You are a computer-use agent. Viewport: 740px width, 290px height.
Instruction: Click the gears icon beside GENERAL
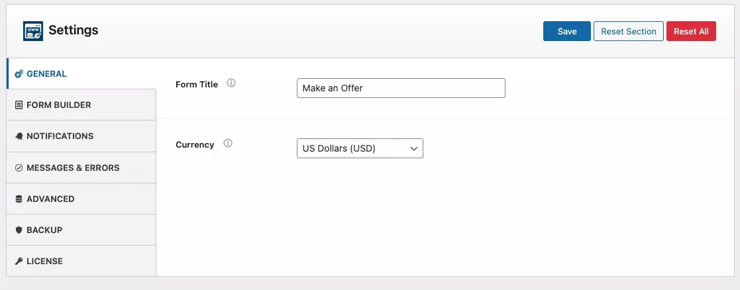coord(19,74)
